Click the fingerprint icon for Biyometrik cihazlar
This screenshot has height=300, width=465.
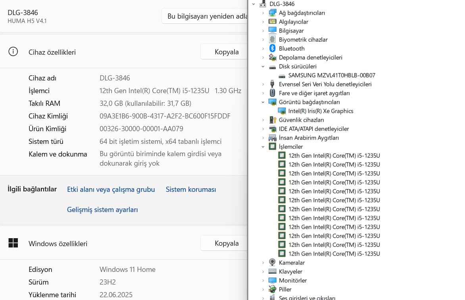[x=272, y=39]
